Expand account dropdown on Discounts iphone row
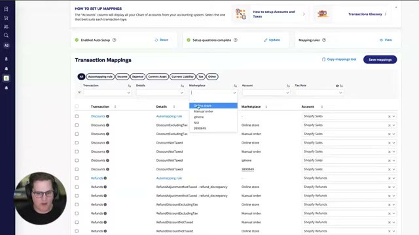 pyautogui.click(x=393, y=161)
